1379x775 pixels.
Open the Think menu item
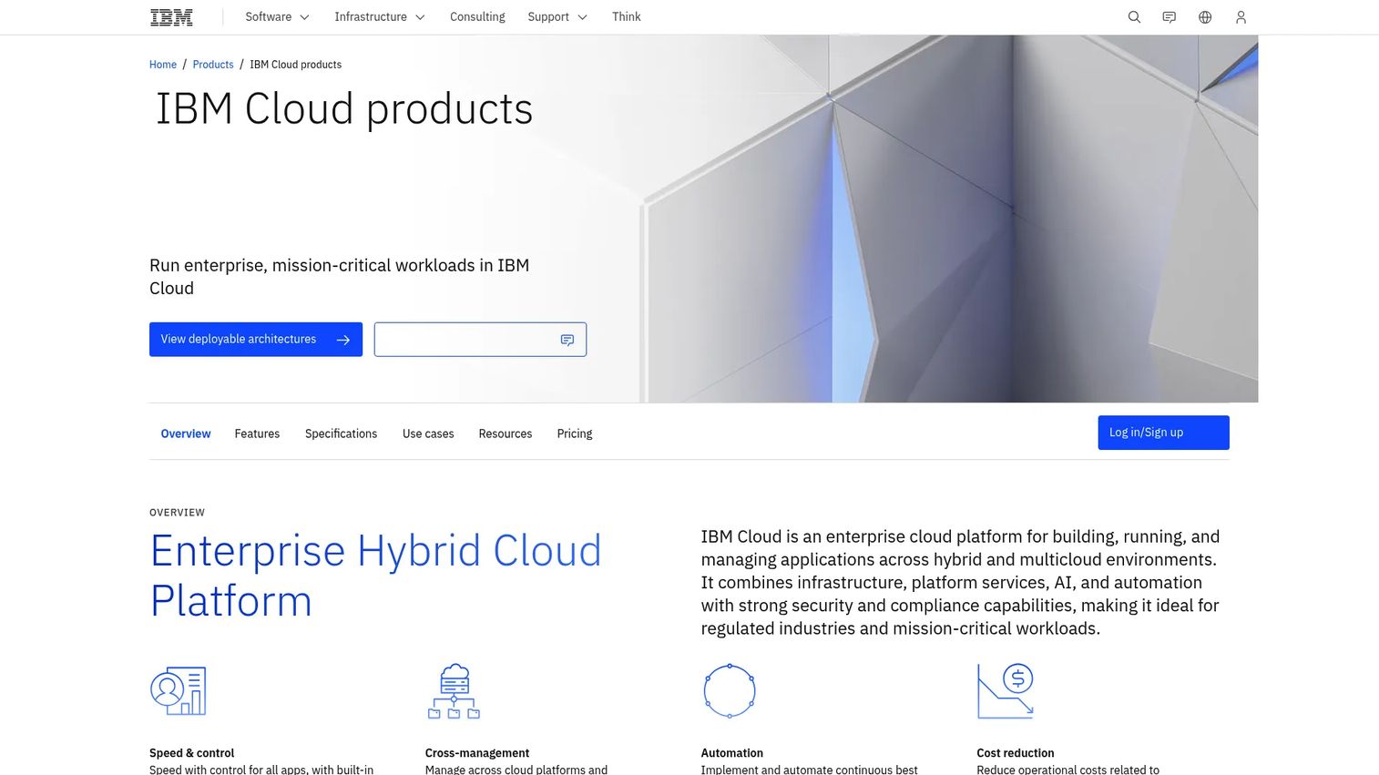coord(627,17)
